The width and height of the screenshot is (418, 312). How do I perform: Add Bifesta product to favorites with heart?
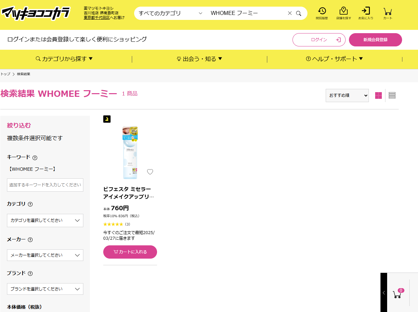150,172
